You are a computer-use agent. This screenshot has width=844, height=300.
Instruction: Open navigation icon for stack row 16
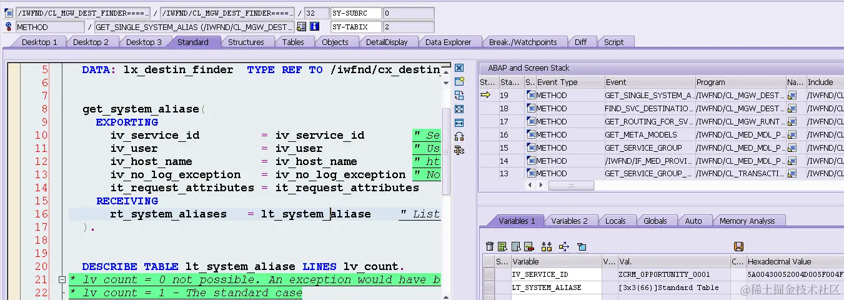click(792, 135)
